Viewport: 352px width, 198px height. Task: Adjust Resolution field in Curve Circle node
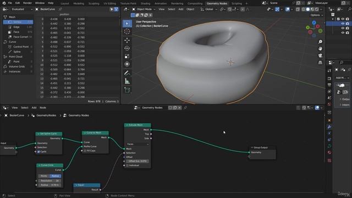click(50, 181)
